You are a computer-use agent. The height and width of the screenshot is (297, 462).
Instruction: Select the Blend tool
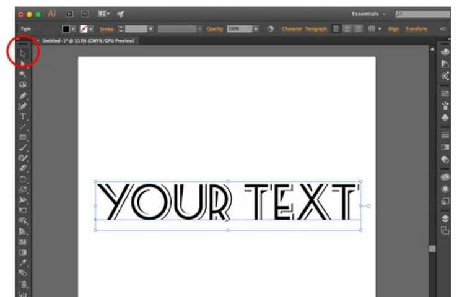tap(23, 273)
